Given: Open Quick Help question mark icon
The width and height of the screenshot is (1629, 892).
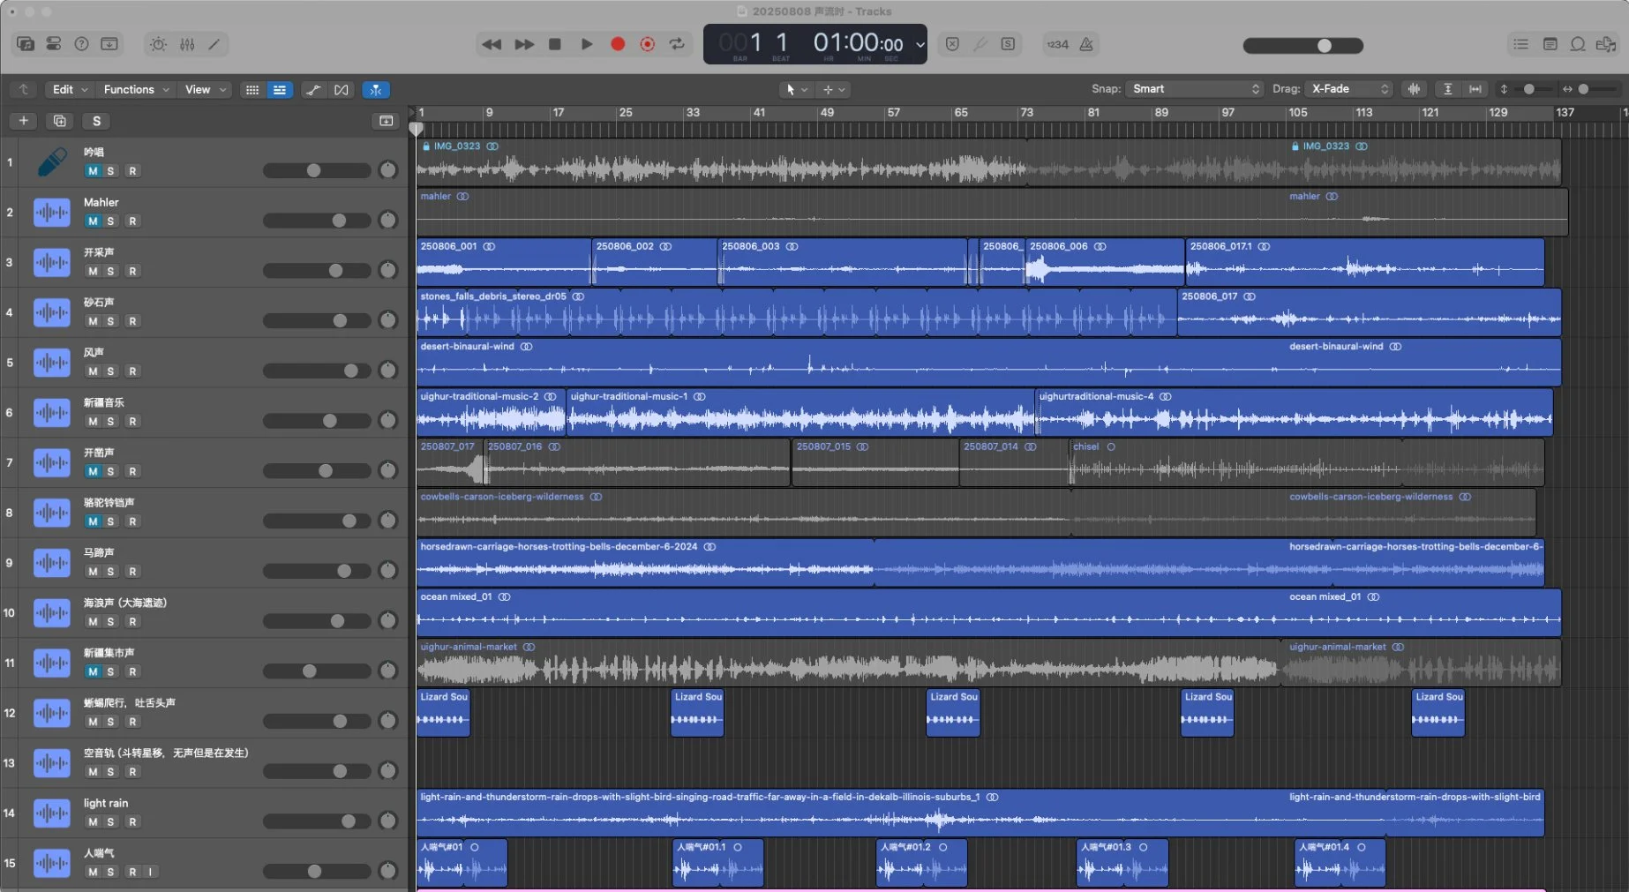Looking at the screenshot, I should 81,44.
